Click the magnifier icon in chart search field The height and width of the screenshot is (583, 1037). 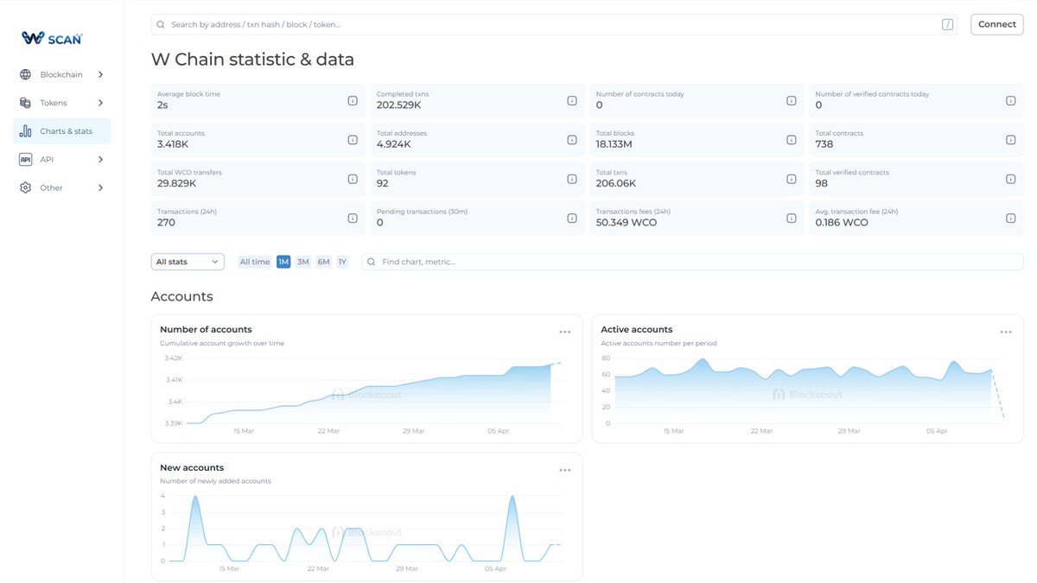tap(371, 262)
